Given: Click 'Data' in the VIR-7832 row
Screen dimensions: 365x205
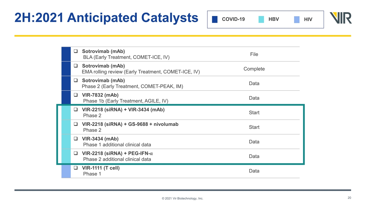Looking at the screenshot, I should pyautogui.click(x=254, y=98).
